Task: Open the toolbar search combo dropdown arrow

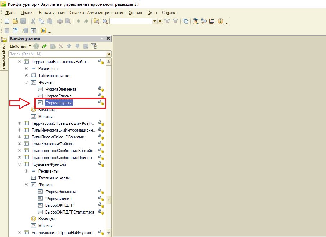Action: [x=154, y=21]
